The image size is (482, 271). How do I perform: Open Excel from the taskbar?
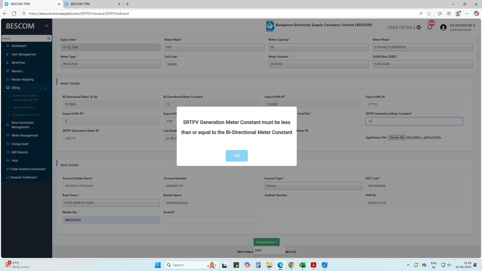click(302, 265)
